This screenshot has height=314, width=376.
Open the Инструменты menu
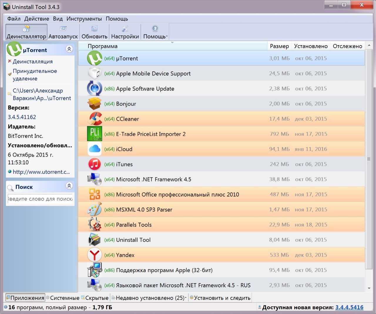(84, 19)
